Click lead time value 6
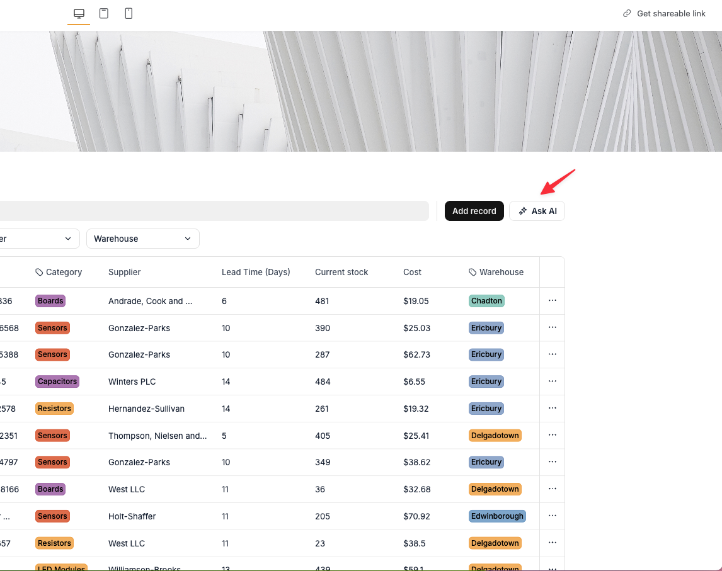722x571 pixels. [224, 301]
